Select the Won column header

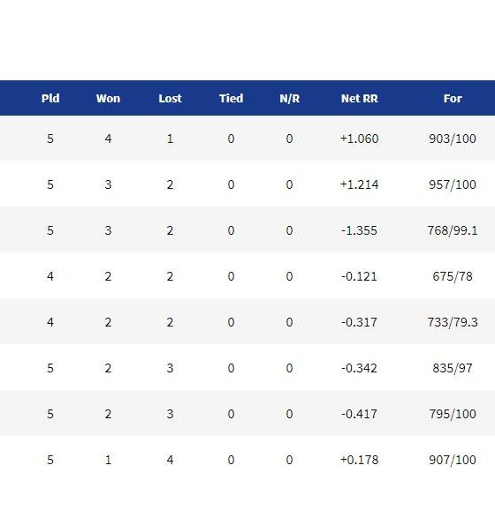click(108, 99)
